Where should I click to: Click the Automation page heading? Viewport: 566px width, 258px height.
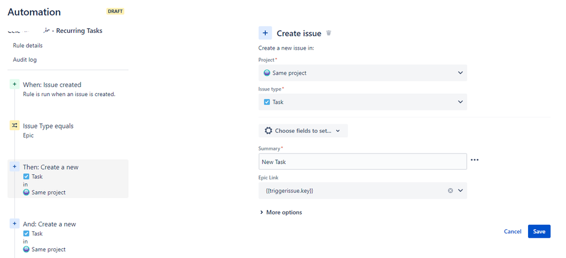point(34,12)
